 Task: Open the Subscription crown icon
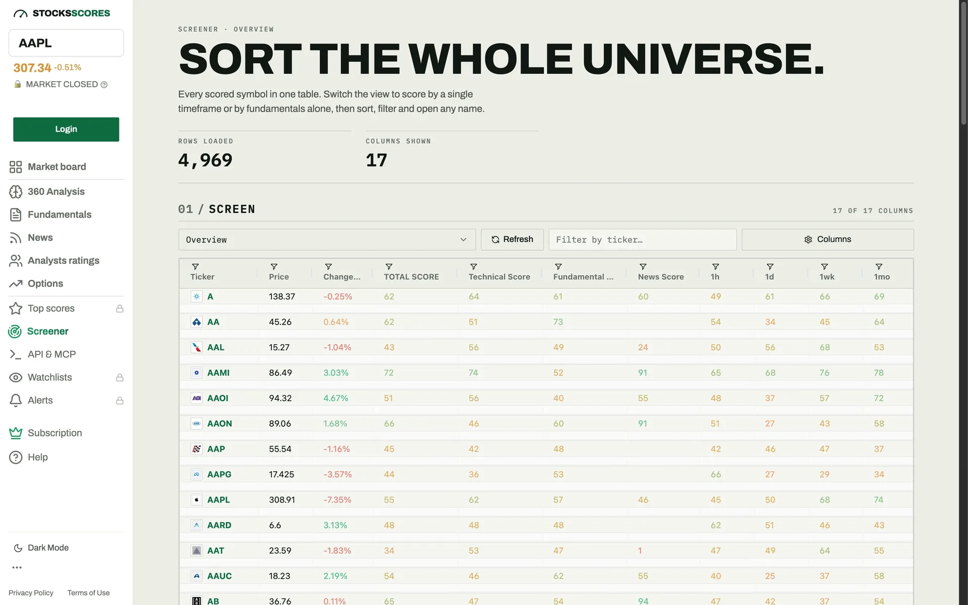tap(16, 433)
